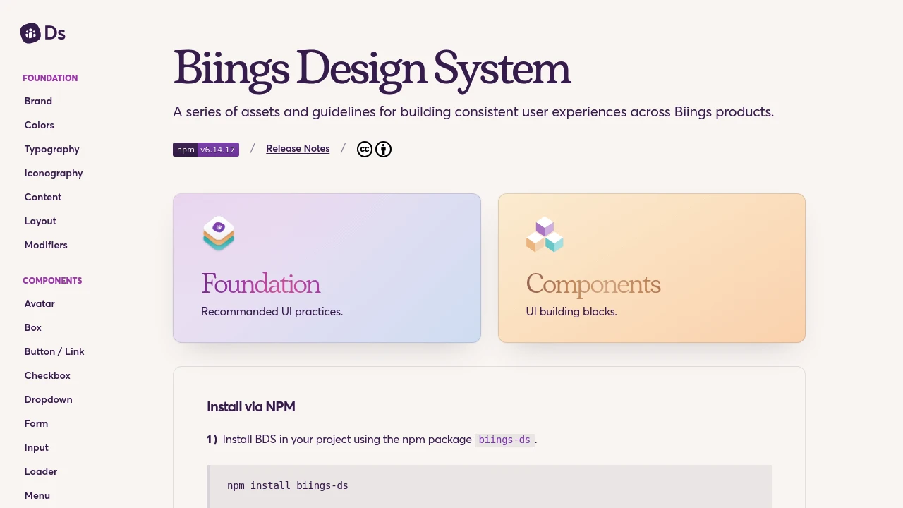903x508 pixels.
Task: Open the Checkbox component page
Action: (x=47, y=375)
